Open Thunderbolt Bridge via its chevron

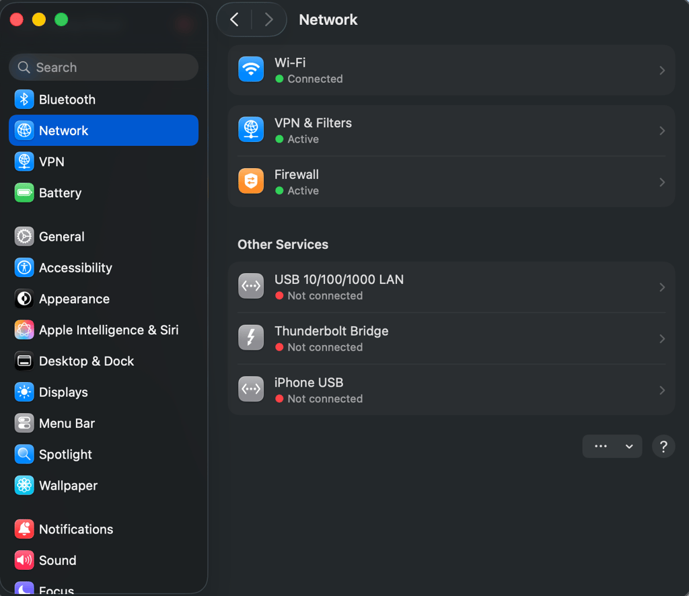click(662, 338)
